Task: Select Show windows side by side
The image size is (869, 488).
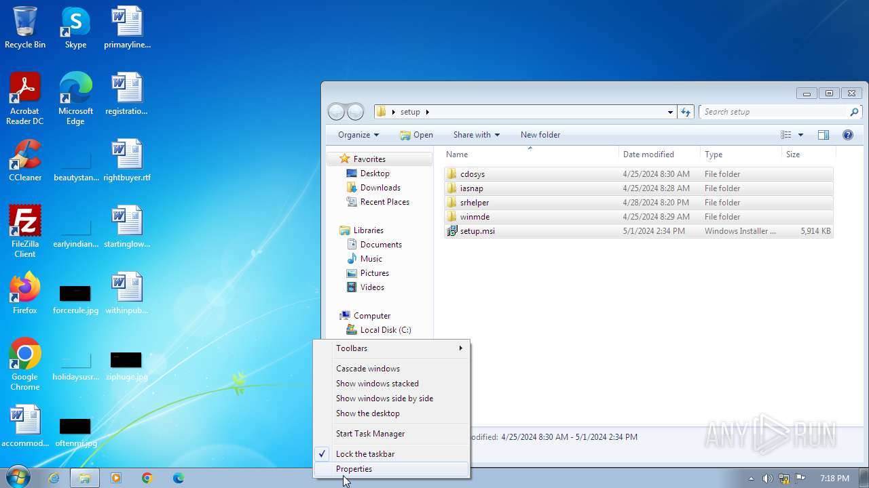Action: [391, 399]
